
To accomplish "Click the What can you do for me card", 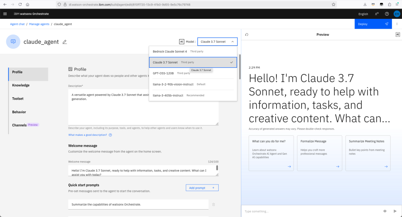I will tap(271, 153).
